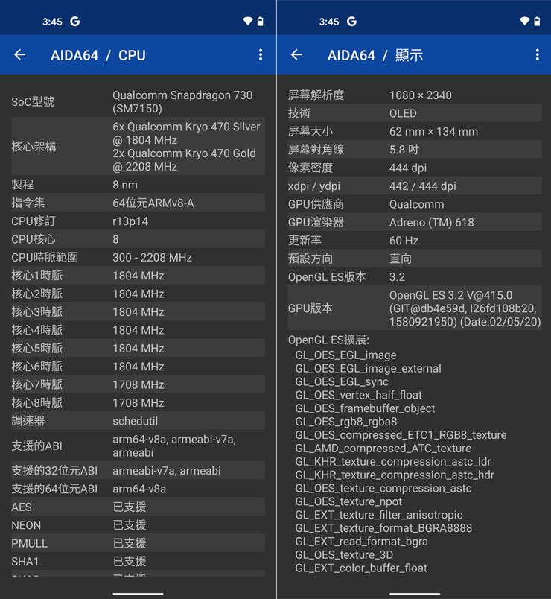The width and height of the screenshot is (551, 599).
Task: Tap the OpenGL ES擴展 heading
Action: click(328, 340)
